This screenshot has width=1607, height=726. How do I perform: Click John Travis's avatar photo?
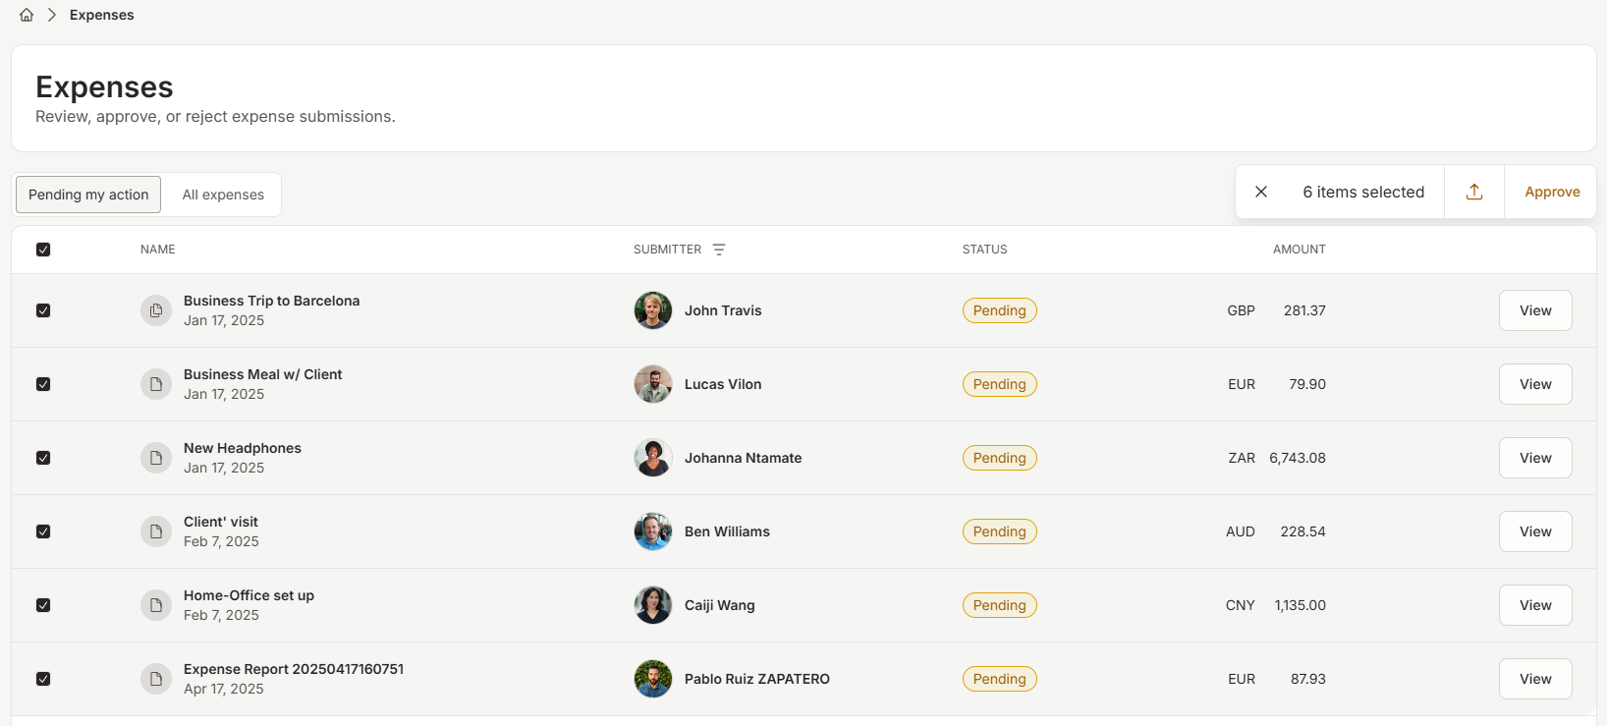coord(653,310)
